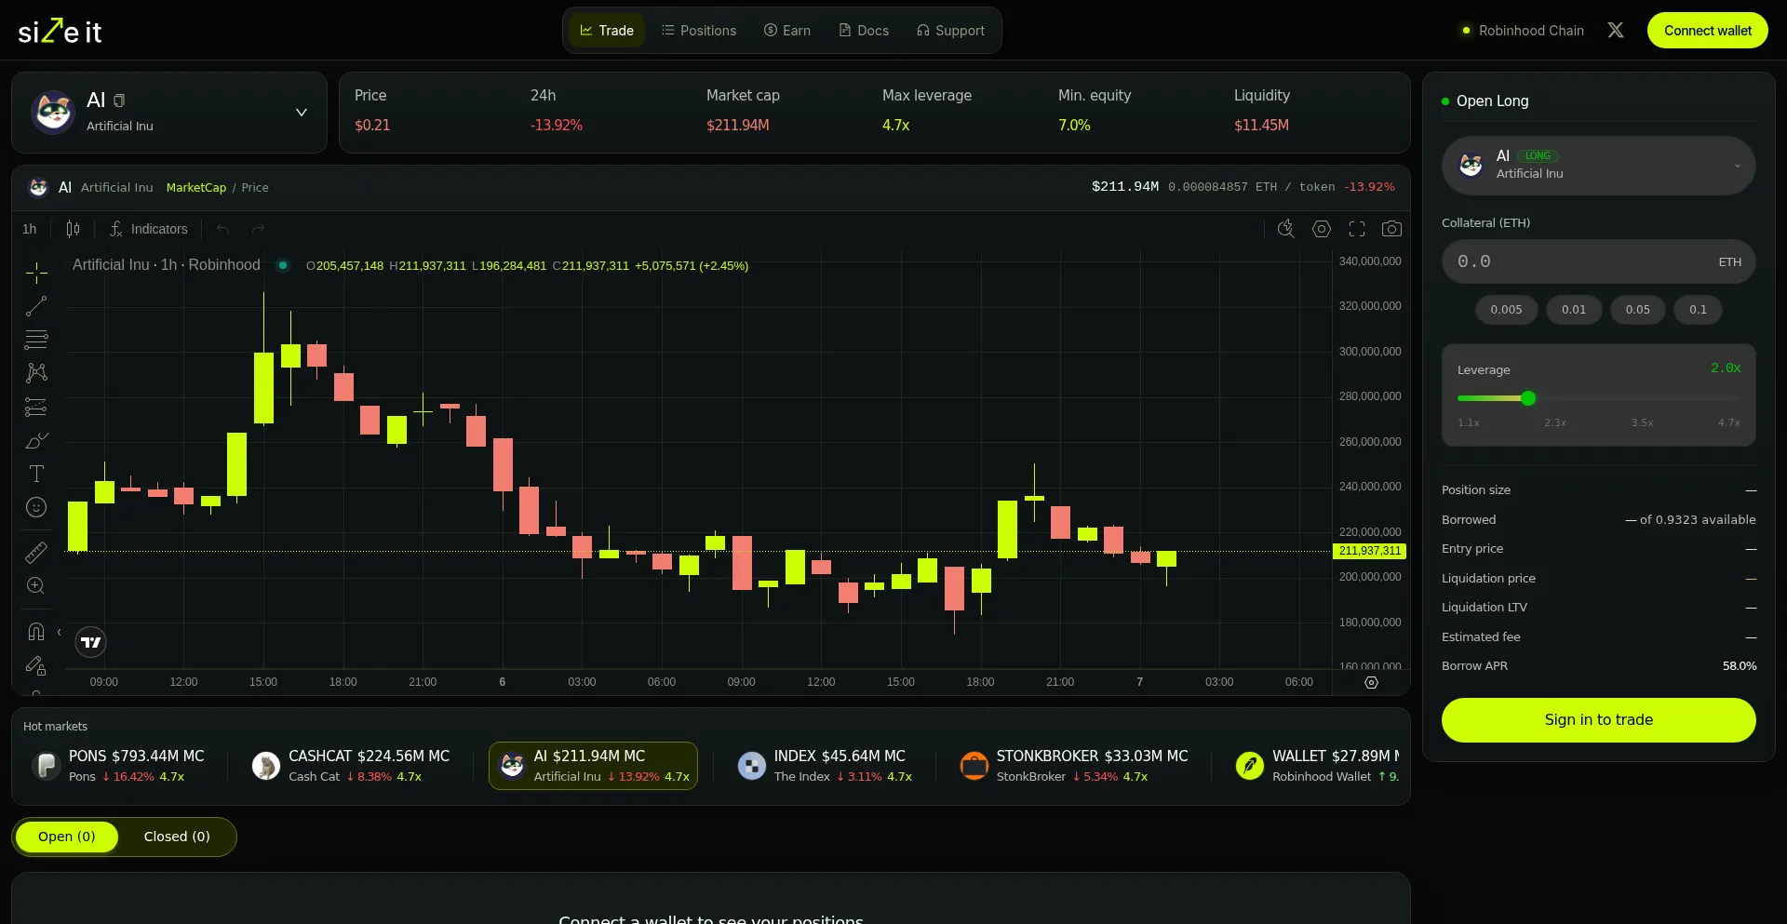This screenshot has width=1787, height=924.
Task: Open the Fibonacci retracement tools
Action: coord(36,340)
